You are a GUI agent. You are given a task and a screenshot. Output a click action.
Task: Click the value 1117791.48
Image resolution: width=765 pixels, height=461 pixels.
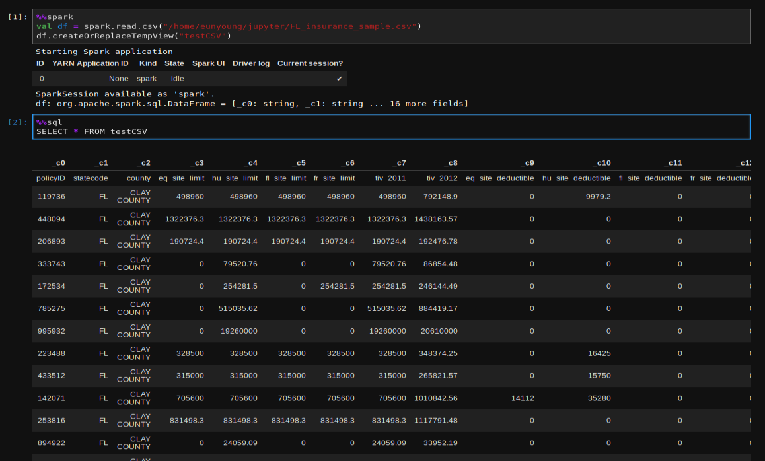(x=435, y=421)
